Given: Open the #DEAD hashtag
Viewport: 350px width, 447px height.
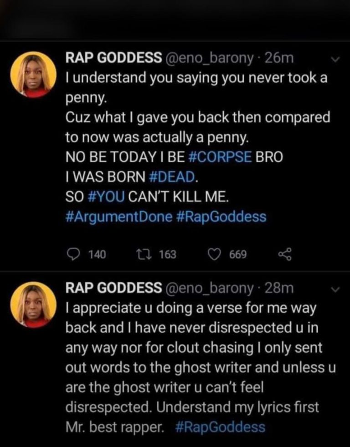Looking at the screenshot, I should tap(172, 177).
